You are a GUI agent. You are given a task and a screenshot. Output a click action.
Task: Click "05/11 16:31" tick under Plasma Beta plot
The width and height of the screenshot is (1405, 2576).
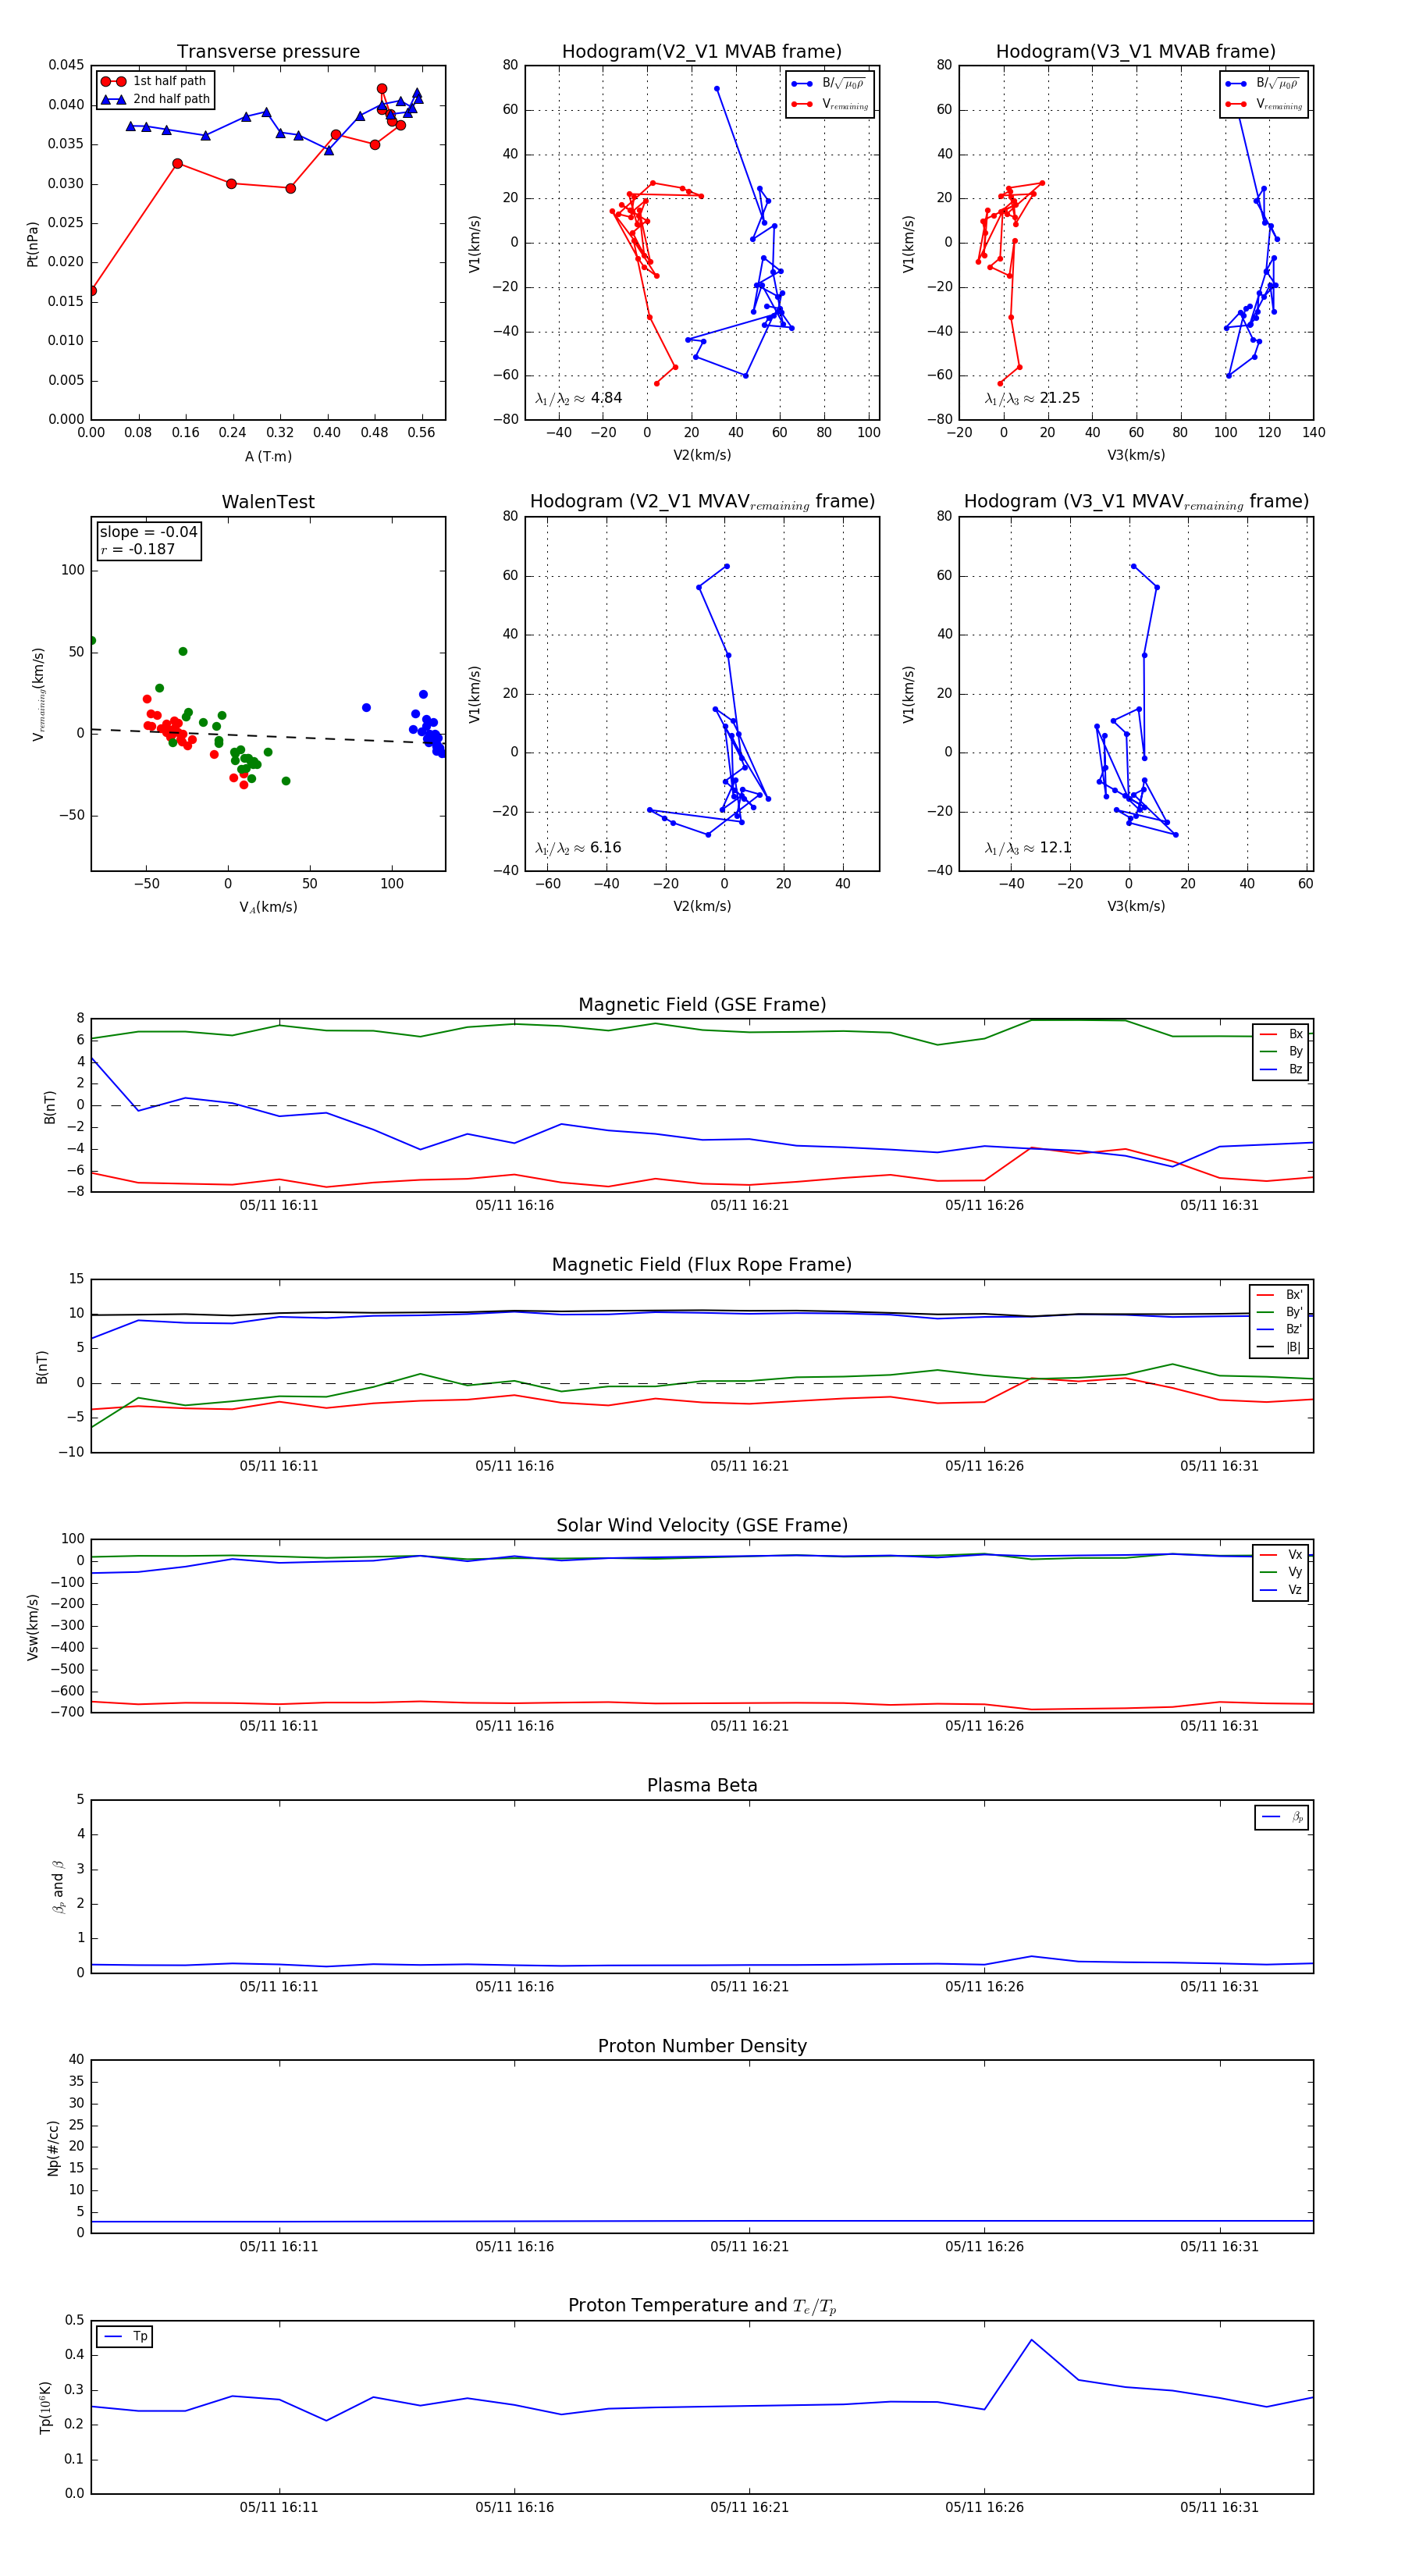1219,1987
